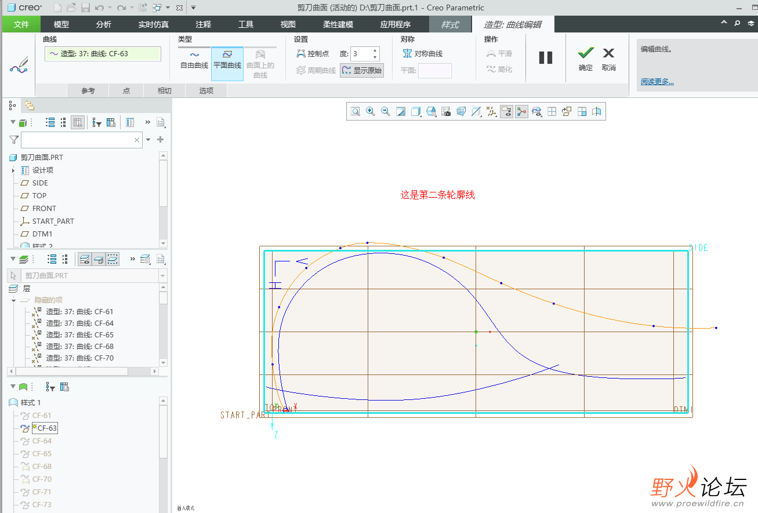Click the Pause feature button
Screen dimensions: 758x513
546,57
